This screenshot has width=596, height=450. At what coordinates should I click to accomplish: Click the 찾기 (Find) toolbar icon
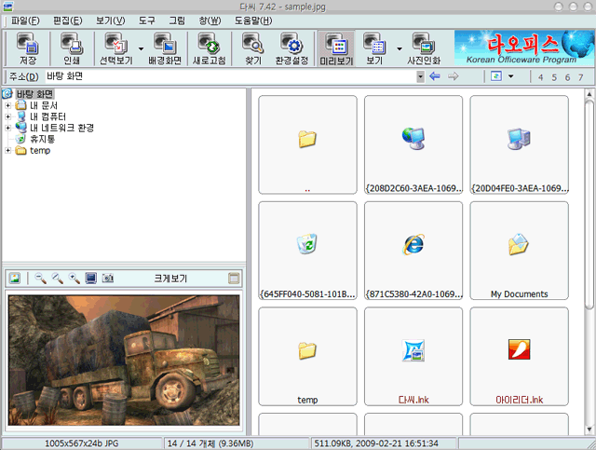tap(253, 48)
